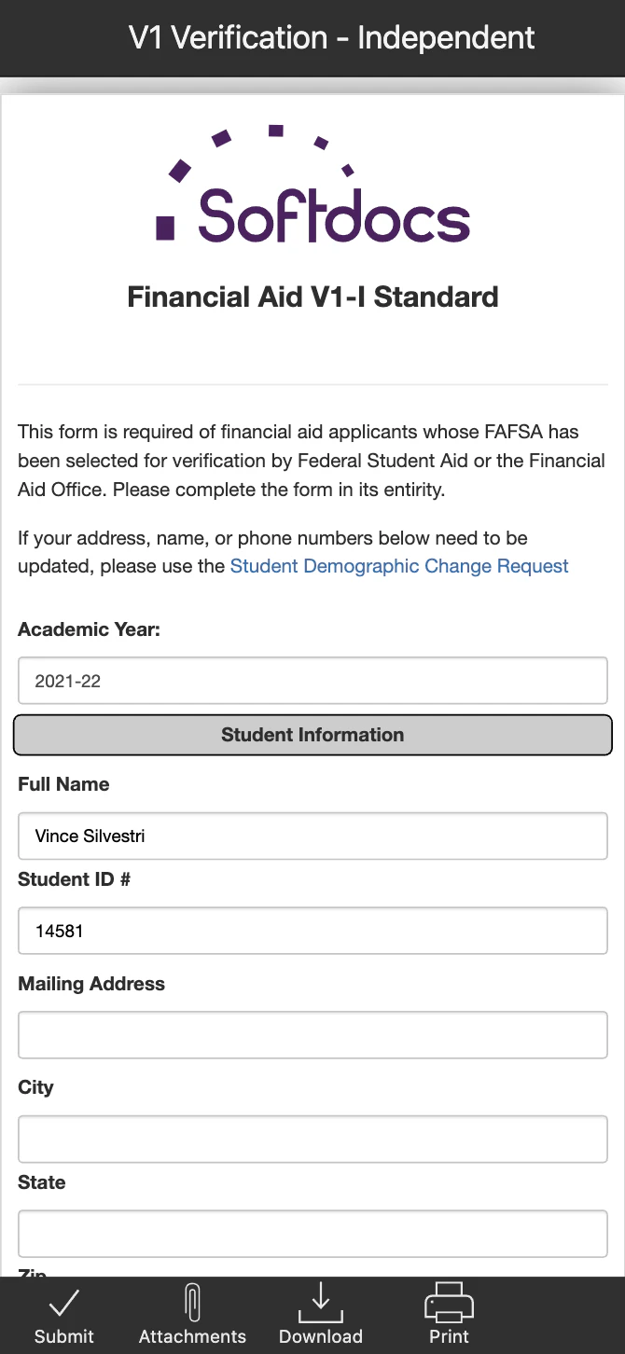Click the Financial Aid V1-I Standard heading
The height and width of the screenshot is (1354, 625).
[312, 297]
